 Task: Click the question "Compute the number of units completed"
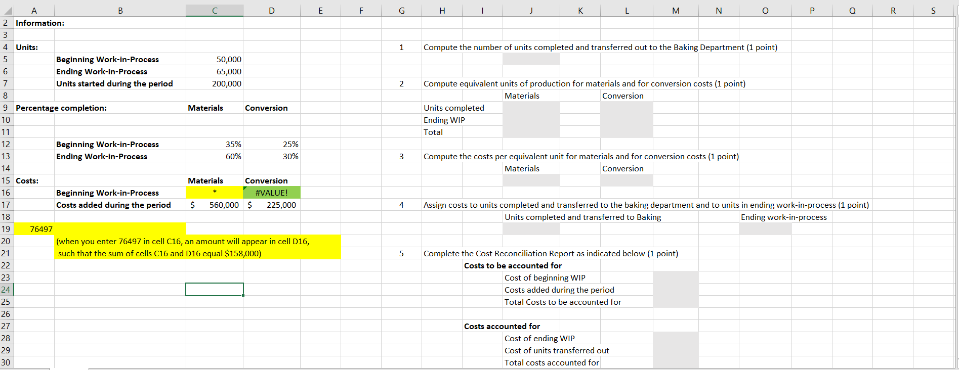600,47
